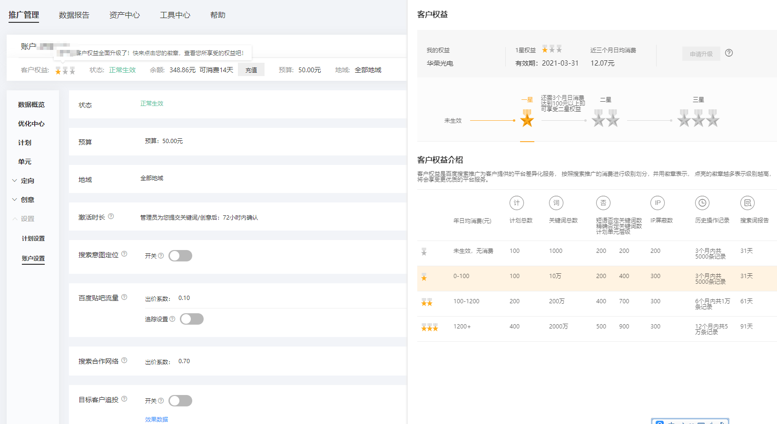Click the 充值 recharge button
777x424 pixels.
tap(251, 70)
